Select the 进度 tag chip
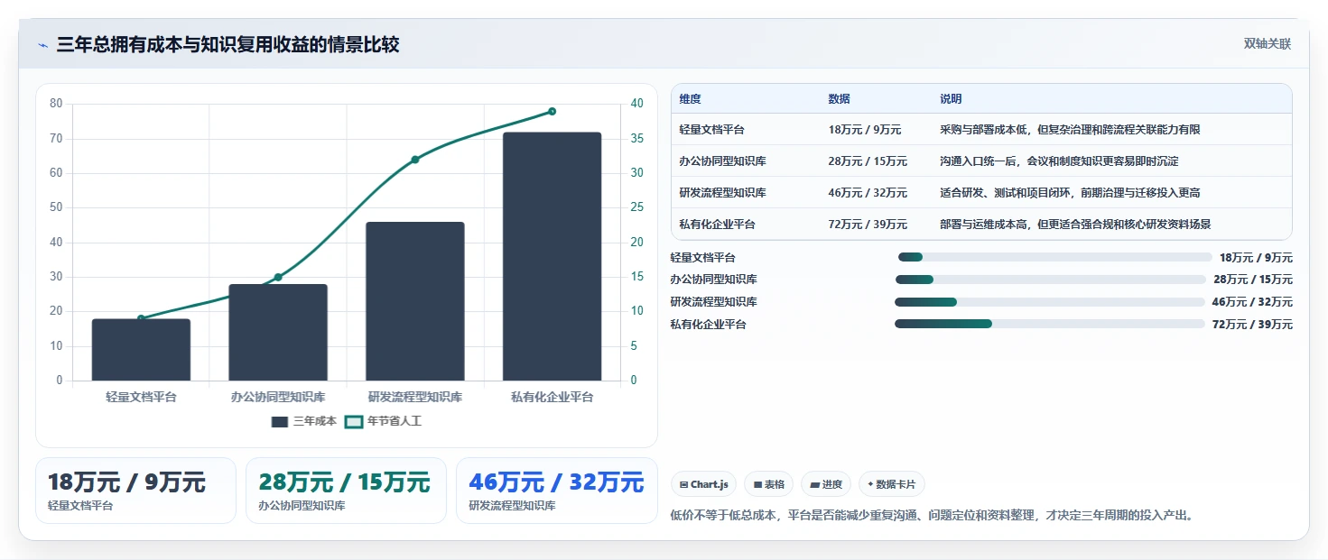This screenshot has width=1328, height=560. tap(826, 484)
